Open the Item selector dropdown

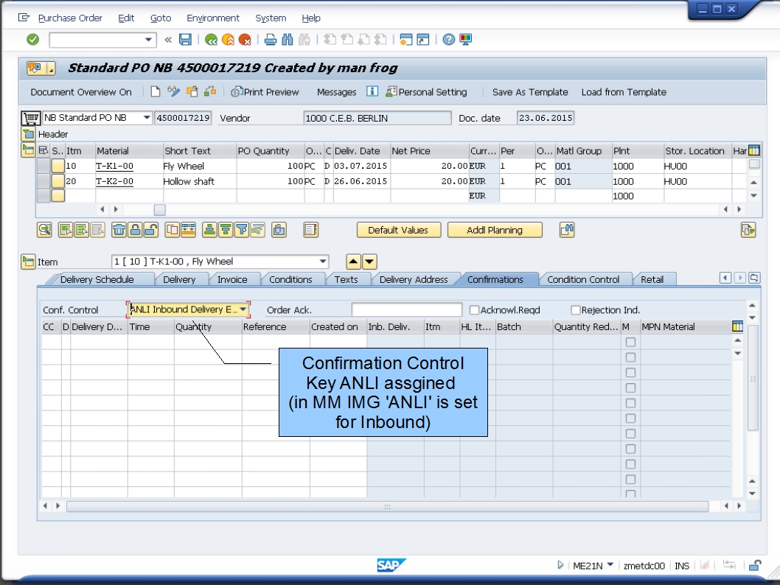pos(323,262)
